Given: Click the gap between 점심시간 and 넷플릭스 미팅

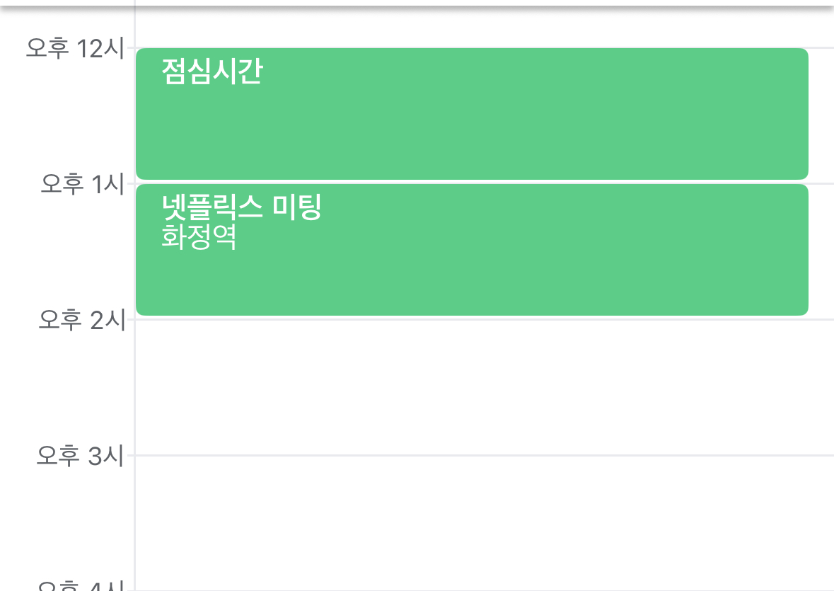Looking at the screenshot, I should click(x=472, y=182).
